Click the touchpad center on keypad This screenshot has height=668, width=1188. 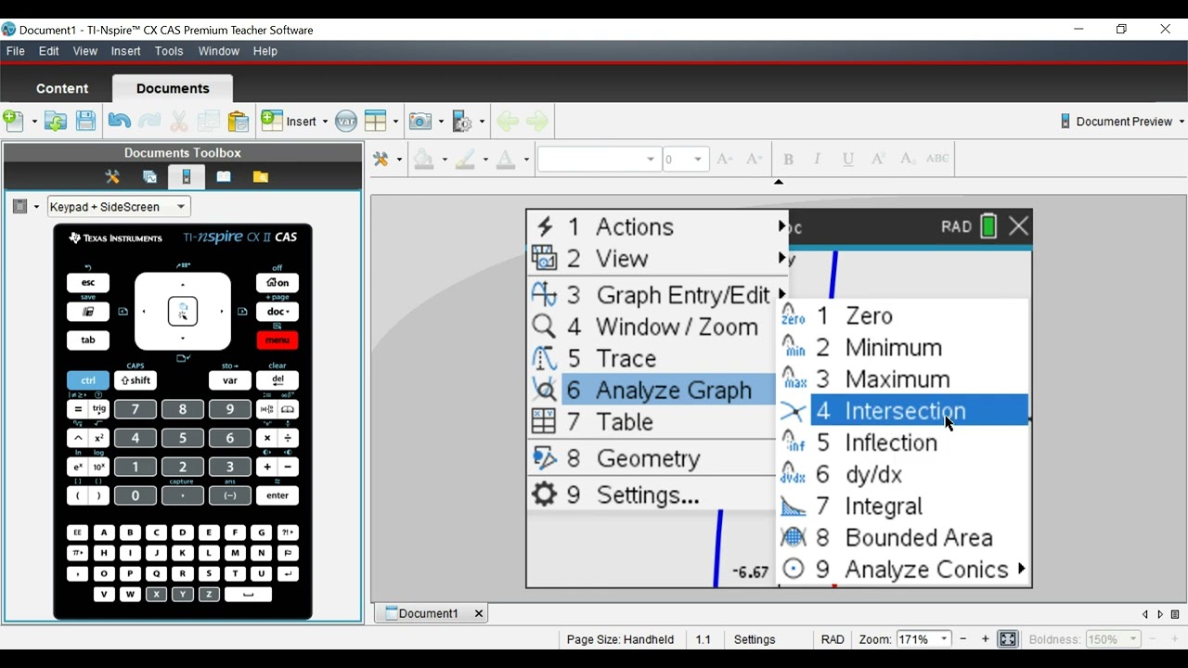click(183, 311)
